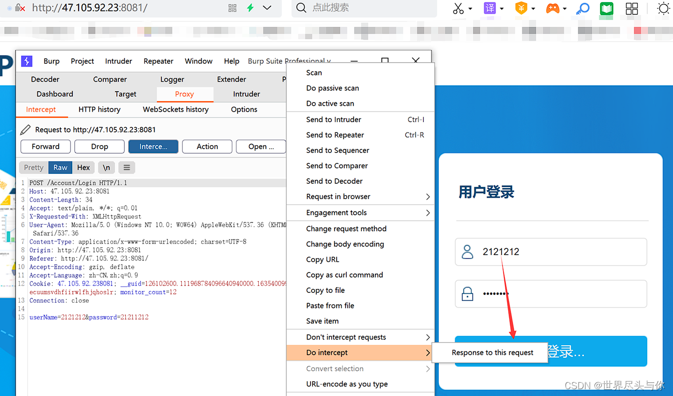Click the purple translate icon in browser toolbar
Image resolution: width=673 pixels, height=396 pixels.
490,8
